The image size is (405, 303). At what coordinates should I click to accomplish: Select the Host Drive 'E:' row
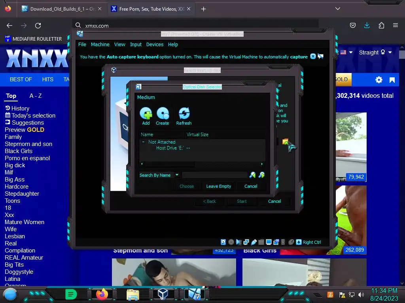pos(202,148)
